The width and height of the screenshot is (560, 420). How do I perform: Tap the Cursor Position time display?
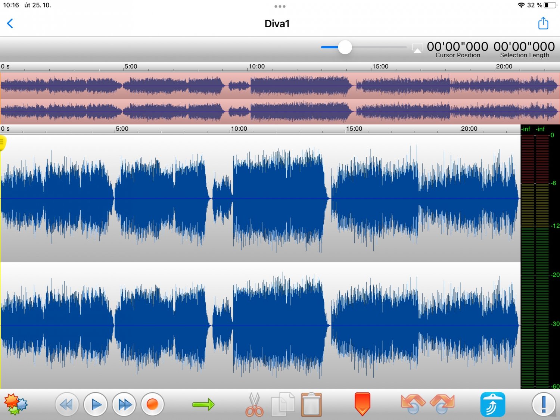tap(457, 49)
